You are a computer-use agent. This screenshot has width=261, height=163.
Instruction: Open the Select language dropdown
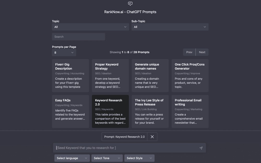[72, 158]
